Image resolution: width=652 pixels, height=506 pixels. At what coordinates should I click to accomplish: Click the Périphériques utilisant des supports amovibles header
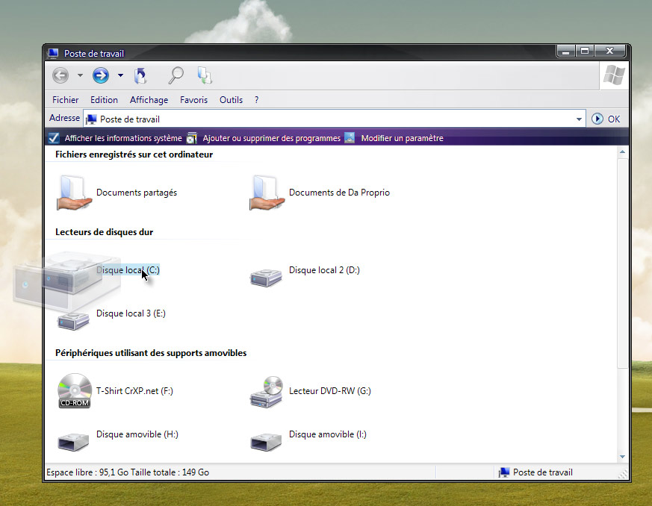pyautogui.click(x=151, y=353)
